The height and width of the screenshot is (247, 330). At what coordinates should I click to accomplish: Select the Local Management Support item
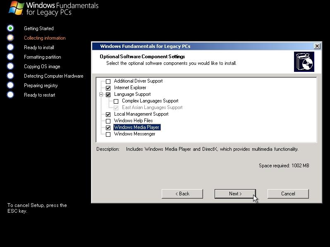141,114
